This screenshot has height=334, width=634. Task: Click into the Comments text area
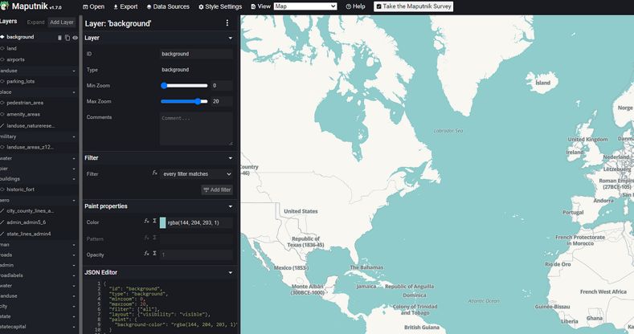click(196, 128)
